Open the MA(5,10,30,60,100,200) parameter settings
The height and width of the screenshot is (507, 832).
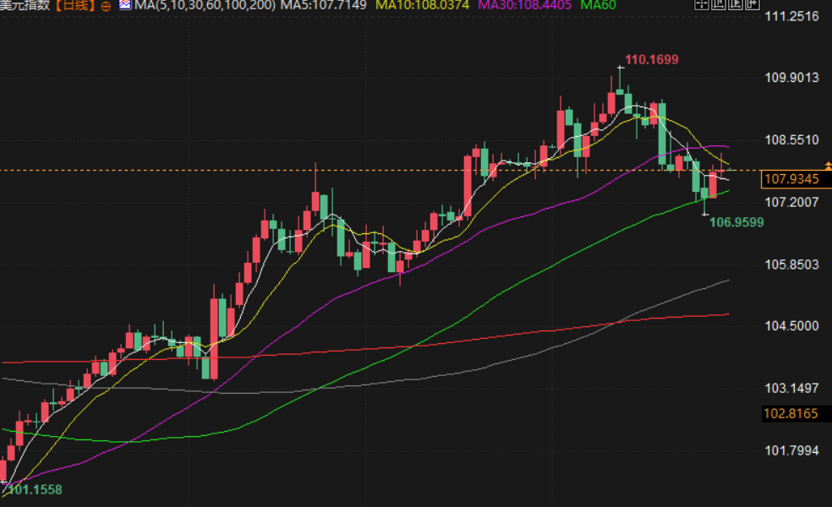(x=205, y=5)
